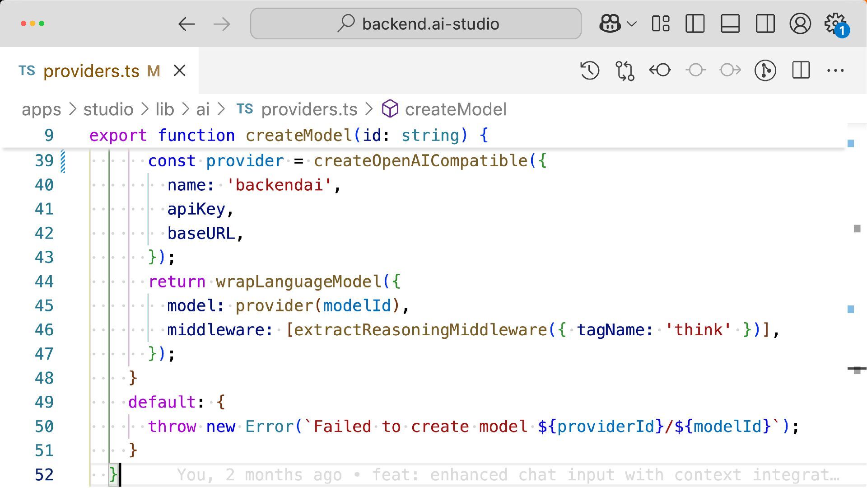Click the backend.ai-studio search field
The width and height of the screenshot is (867, 488).
415,23
